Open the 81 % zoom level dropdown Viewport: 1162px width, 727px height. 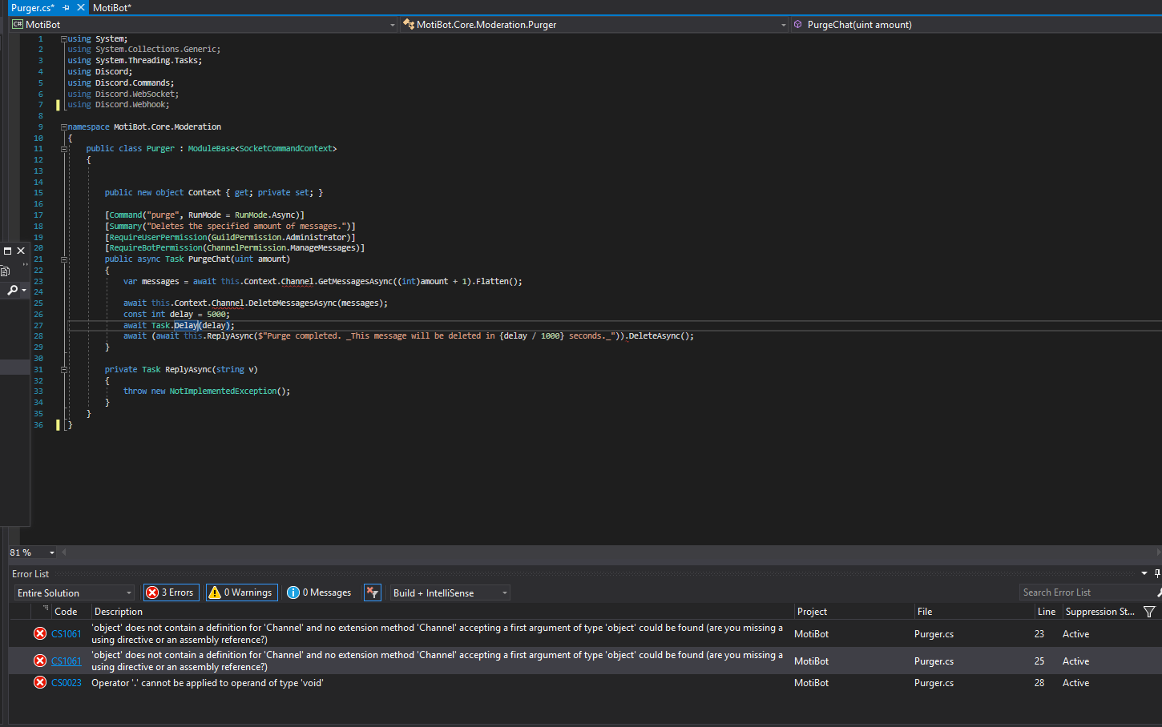coord(52,552)
